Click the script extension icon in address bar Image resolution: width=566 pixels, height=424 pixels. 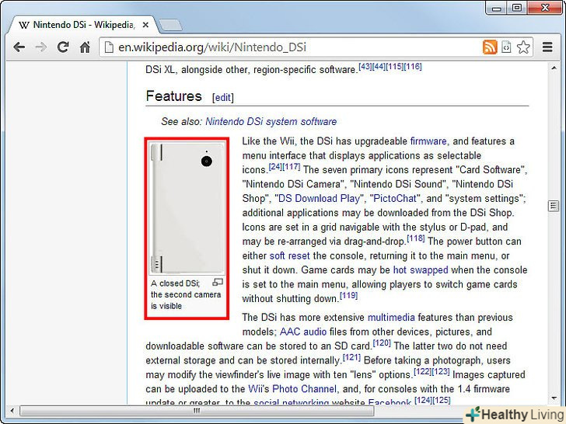(x=506, y=47)
